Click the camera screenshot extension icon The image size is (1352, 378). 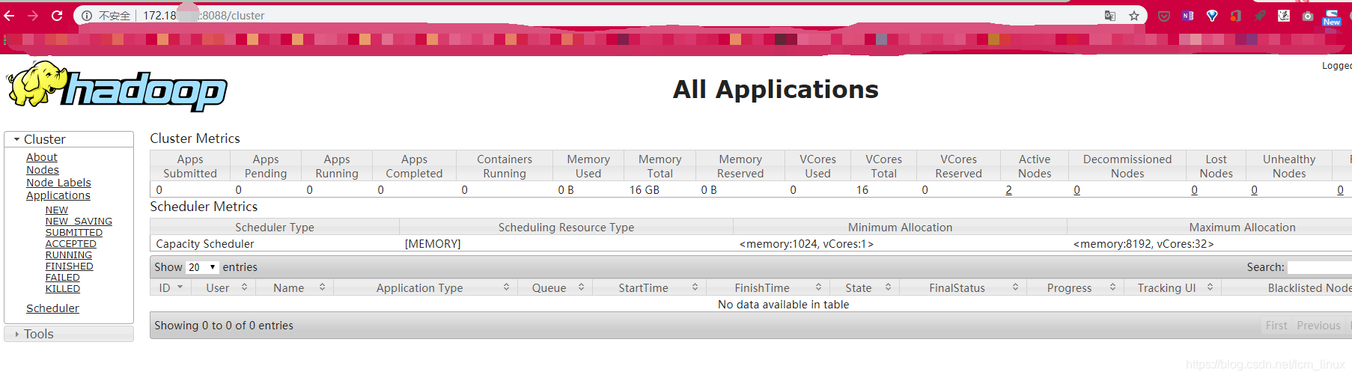coord(1308,16)
